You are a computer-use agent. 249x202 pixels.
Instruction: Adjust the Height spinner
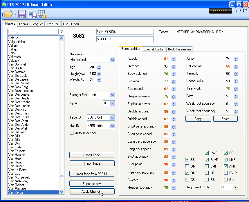pyautogui.click(x=99, y=74)
